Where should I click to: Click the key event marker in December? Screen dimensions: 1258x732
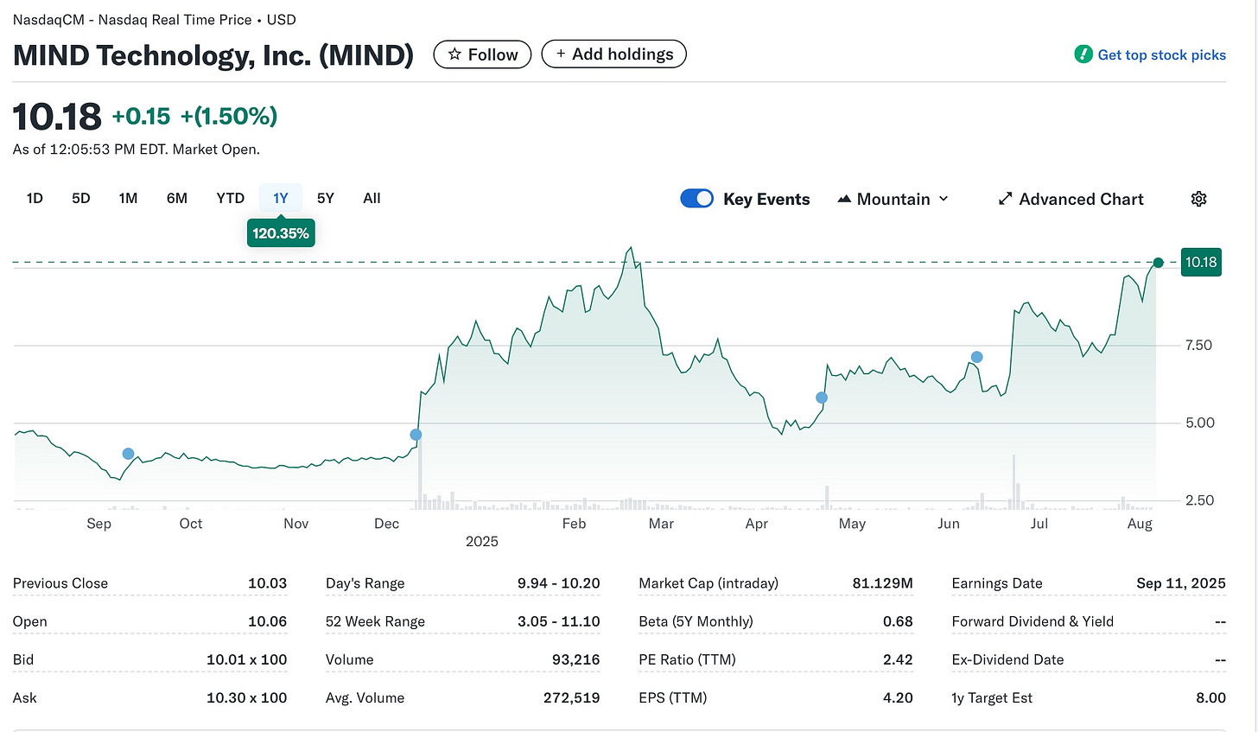pyautogui.click(x=416, y=435)
